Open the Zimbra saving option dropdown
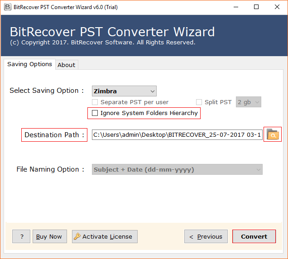288x259 pixels. point(124,91)
